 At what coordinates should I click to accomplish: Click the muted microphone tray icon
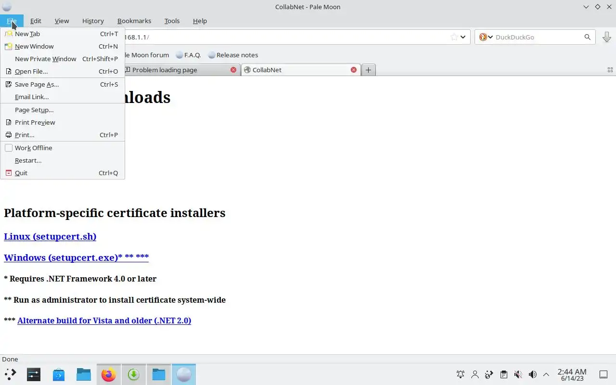518,374
